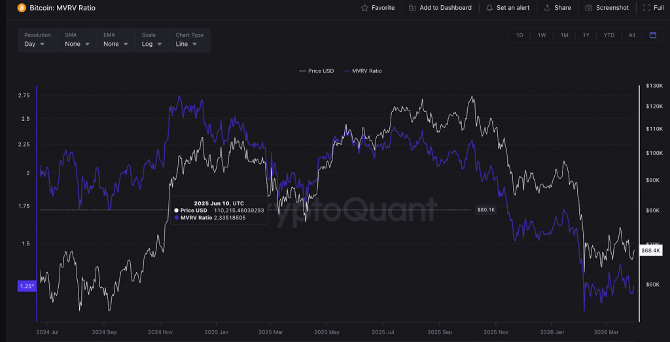Click the Set an alert bell icon
The height and width of the screenshot is (342, 670).
pyautogui.click(x=489, y=8)
